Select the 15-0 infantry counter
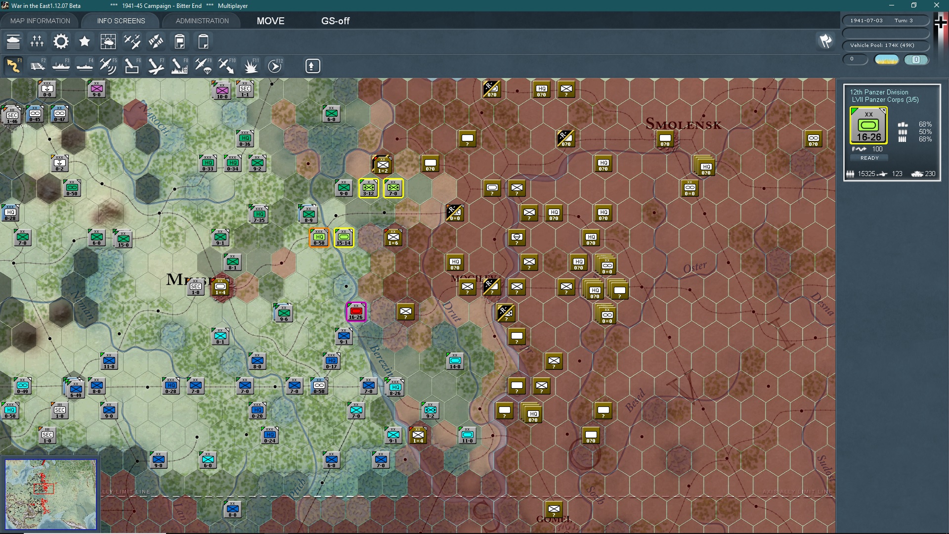949x534 pixels. [124, 239]
